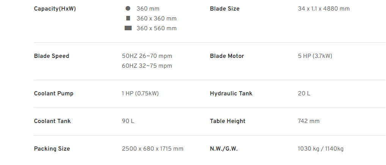Click the 360 x 360 mm value

[x=157, y=19]
